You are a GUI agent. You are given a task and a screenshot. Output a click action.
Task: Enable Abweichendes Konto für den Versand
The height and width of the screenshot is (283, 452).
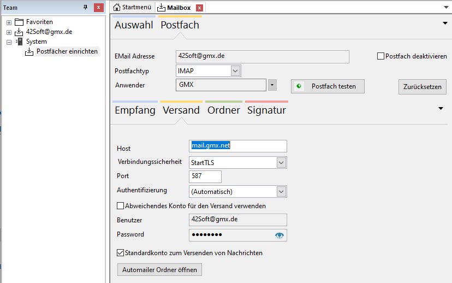(120, 205)
